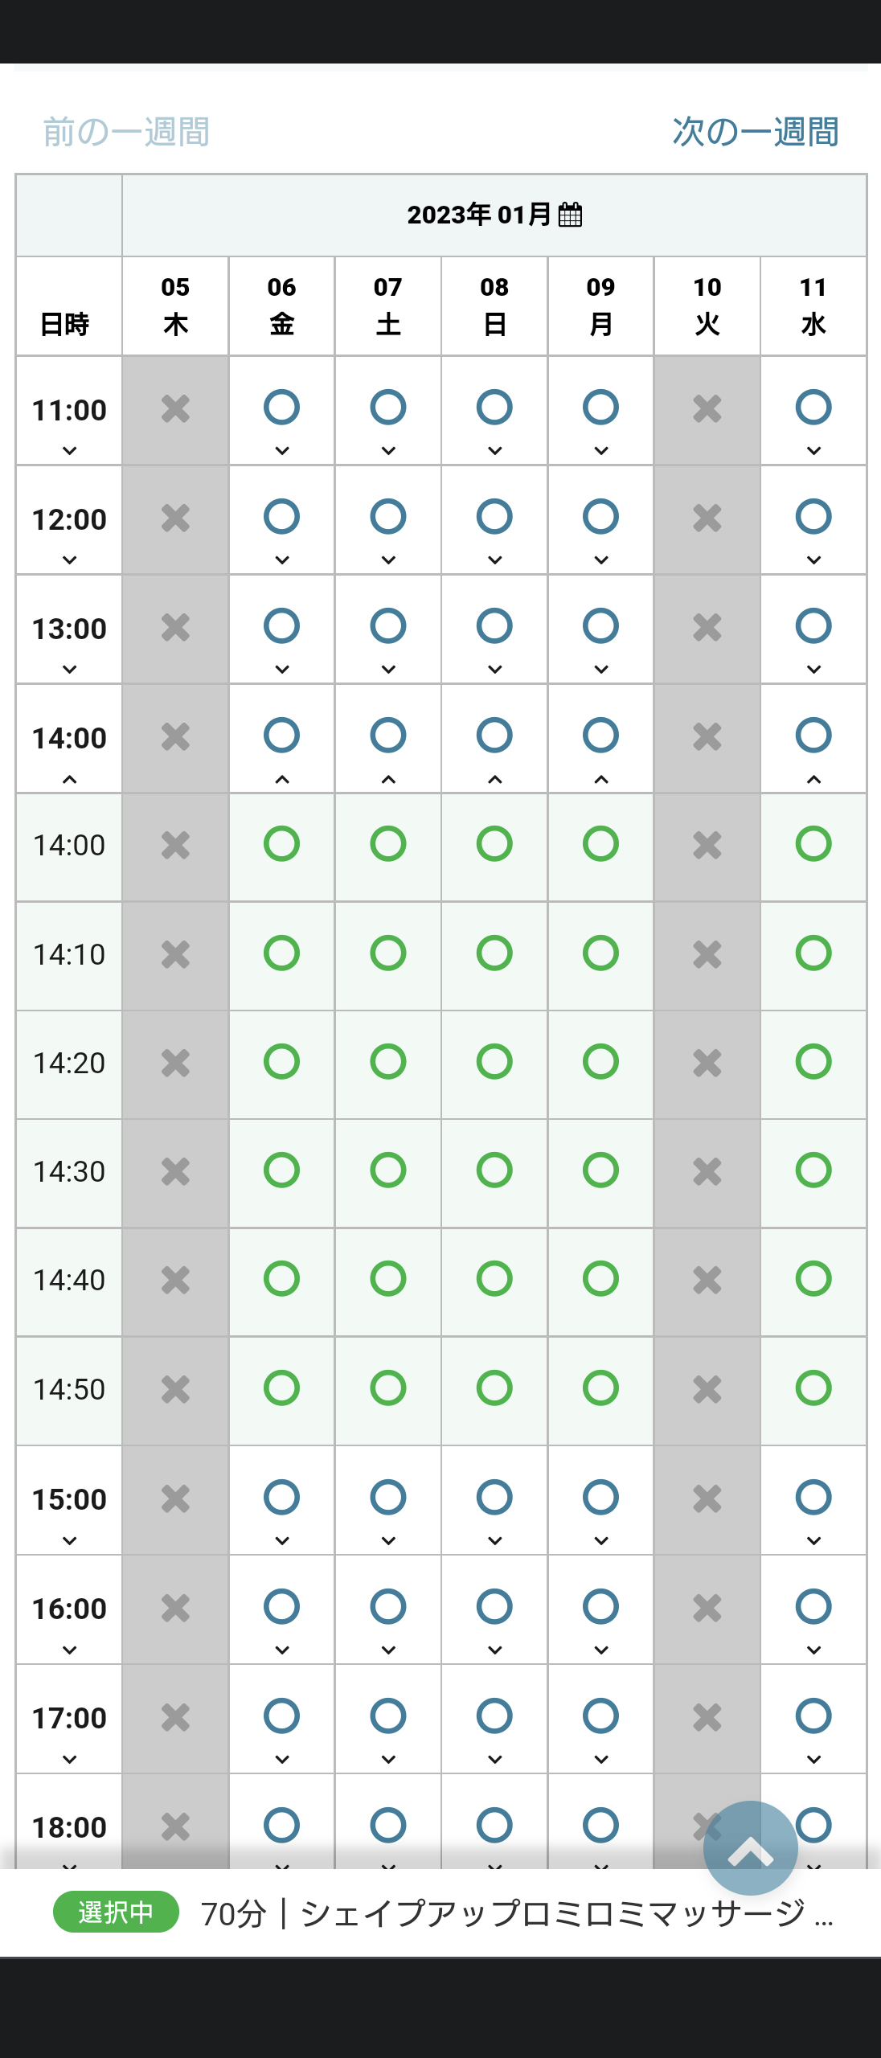Viewport: 881px width, 2058px height.
Task: Select the 14:10 slot on Monday 09
Action: 601,953
